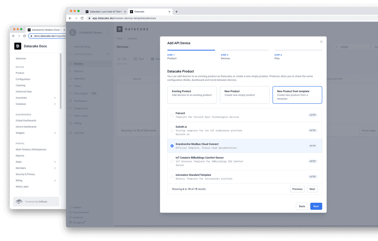Screen dimensions: 378x241
Task: Click the Rule Engine icon in app sidebar
Action: [71, 93]
